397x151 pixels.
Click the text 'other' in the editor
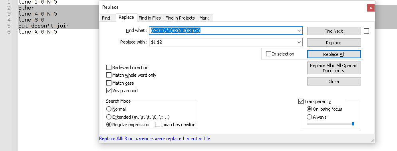[x=26, y=8]
